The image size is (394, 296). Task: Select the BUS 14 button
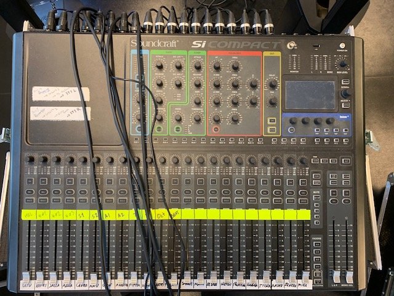[x=260, y=140]
